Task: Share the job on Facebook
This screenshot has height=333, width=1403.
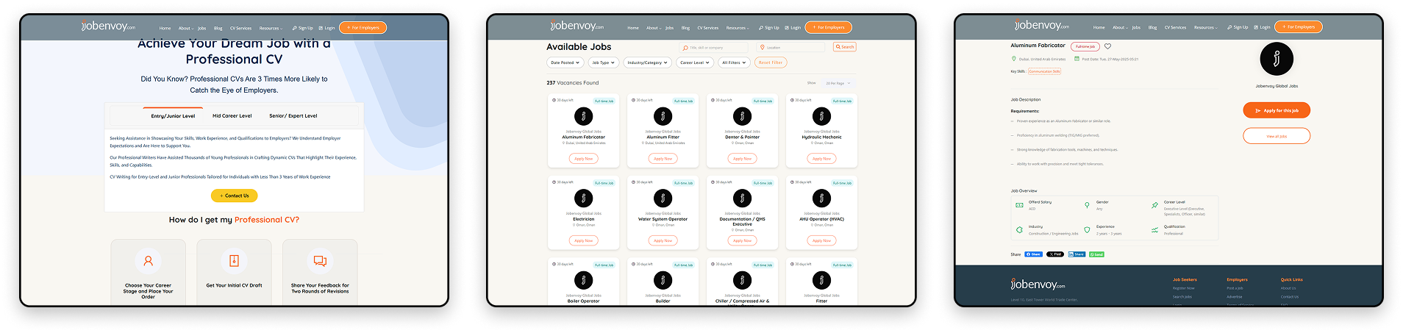Action: click(1033, 254)
